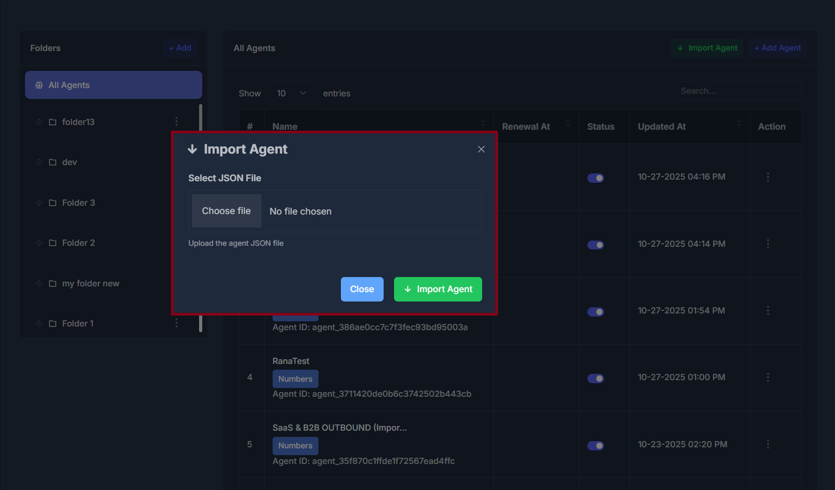Disable the status toggle for SaaS & B2B OUTBOUND

point(596,446)
